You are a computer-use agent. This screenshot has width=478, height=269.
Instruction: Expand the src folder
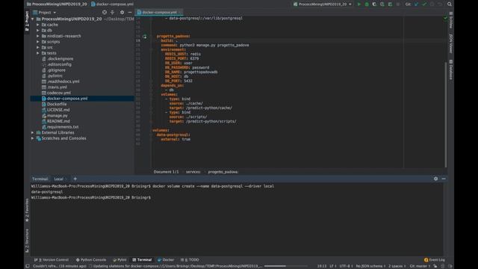click(38, 47)
